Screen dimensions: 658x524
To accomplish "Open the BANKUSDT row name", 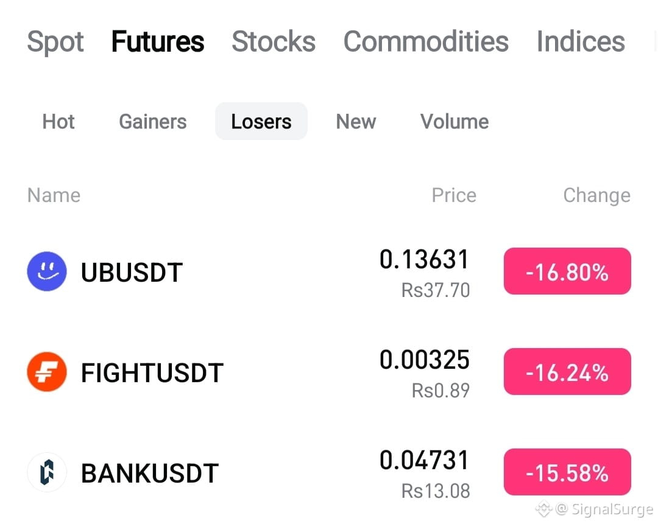I will coord(149,473).
